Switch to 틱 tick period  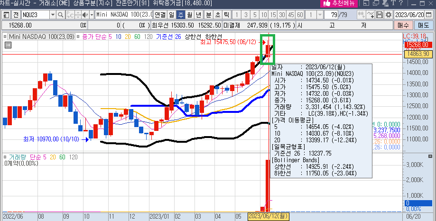226,15
